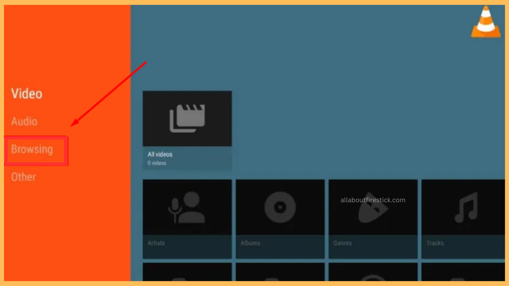Select the Other menu option
Screen dimensions: 509x286
[23, 177]
